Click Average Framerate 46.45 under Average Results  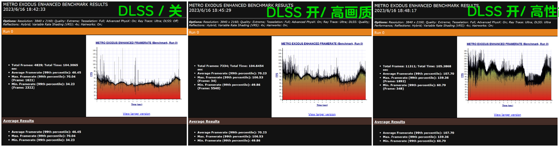point(46,132)
